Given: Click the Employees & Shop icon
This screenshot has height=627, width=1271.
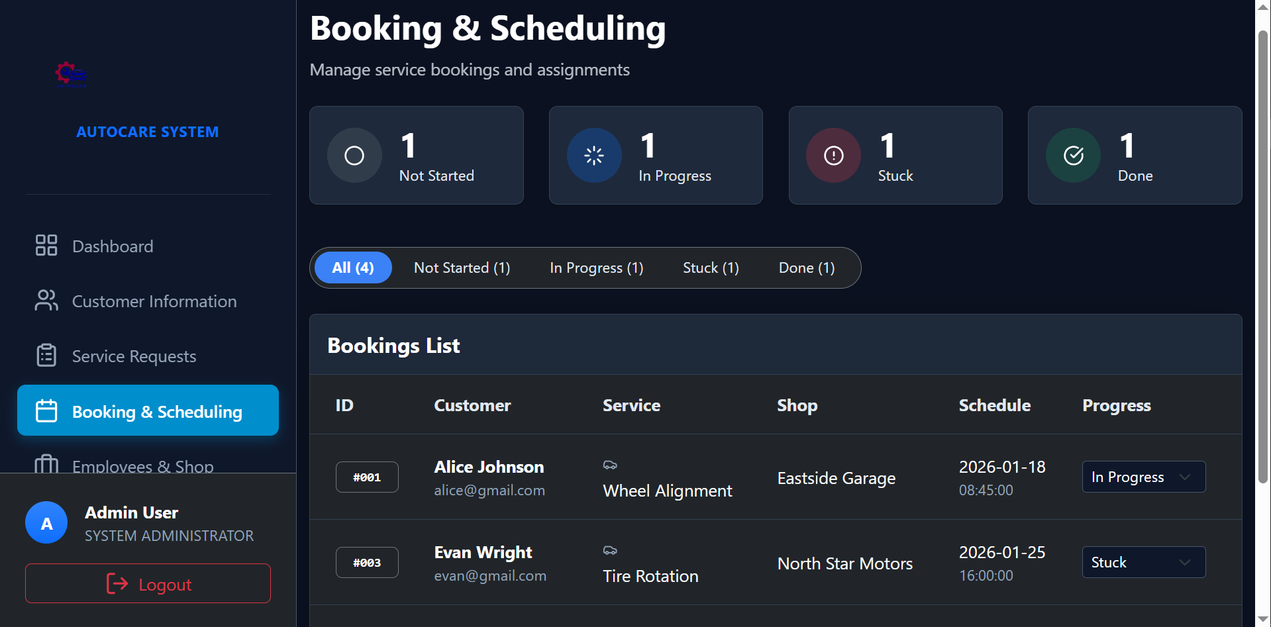Looking at the screenshot, I should pos(46,464).
